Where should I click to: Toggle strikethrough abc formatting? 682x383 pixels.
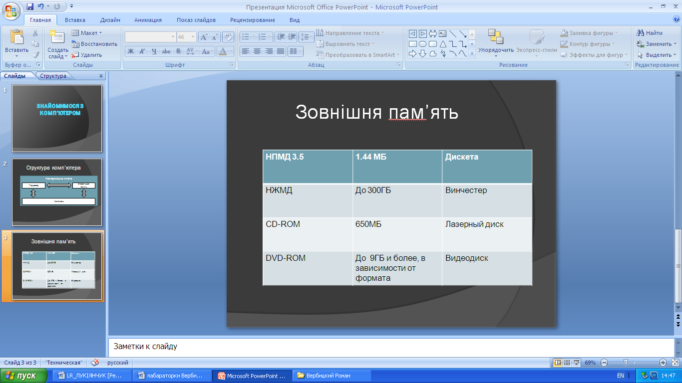166,51
